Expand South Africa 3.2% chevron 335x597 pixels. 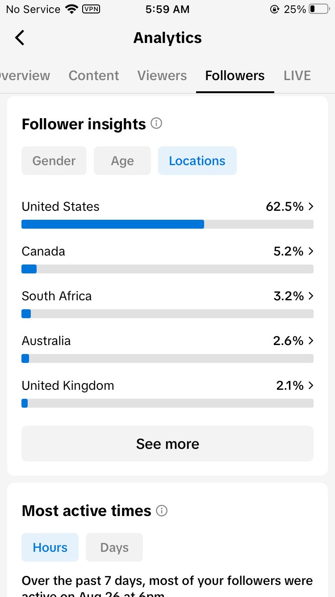[311, 296]
